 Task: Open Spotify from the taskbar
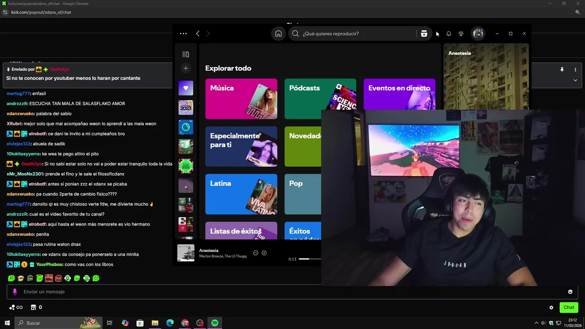tap(215, 323)
